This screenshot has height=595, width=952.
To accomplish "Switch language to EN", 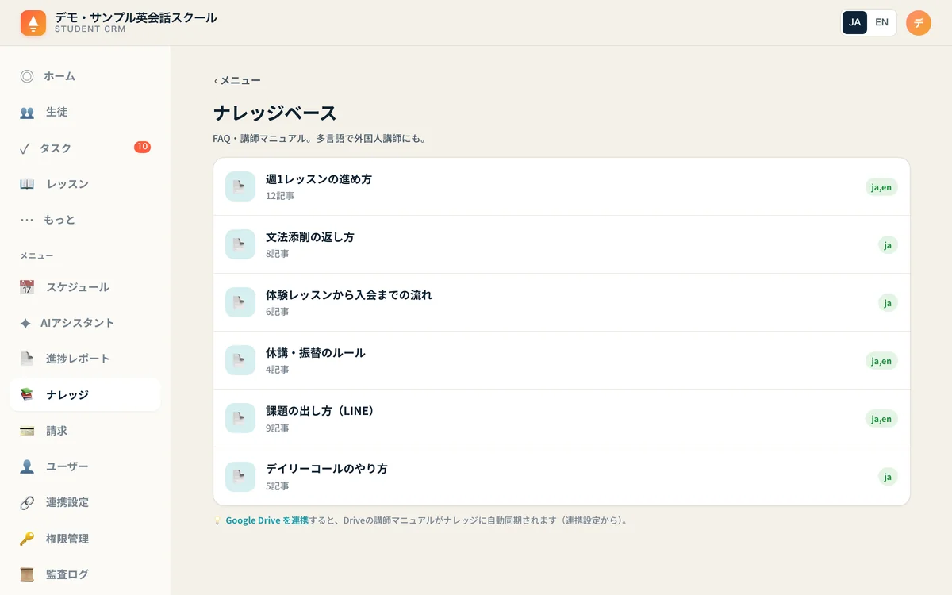I will (881, 22).
